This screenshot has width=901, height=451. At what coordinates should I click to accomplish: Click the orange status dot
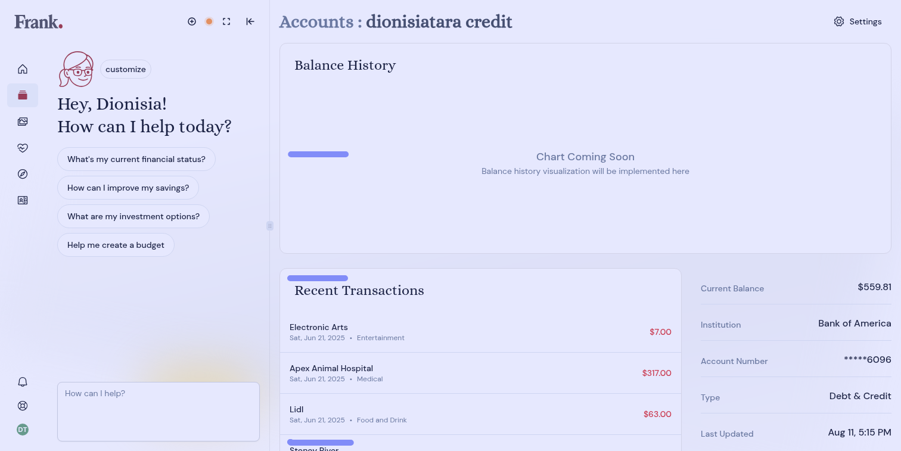[x=209, y=21]
